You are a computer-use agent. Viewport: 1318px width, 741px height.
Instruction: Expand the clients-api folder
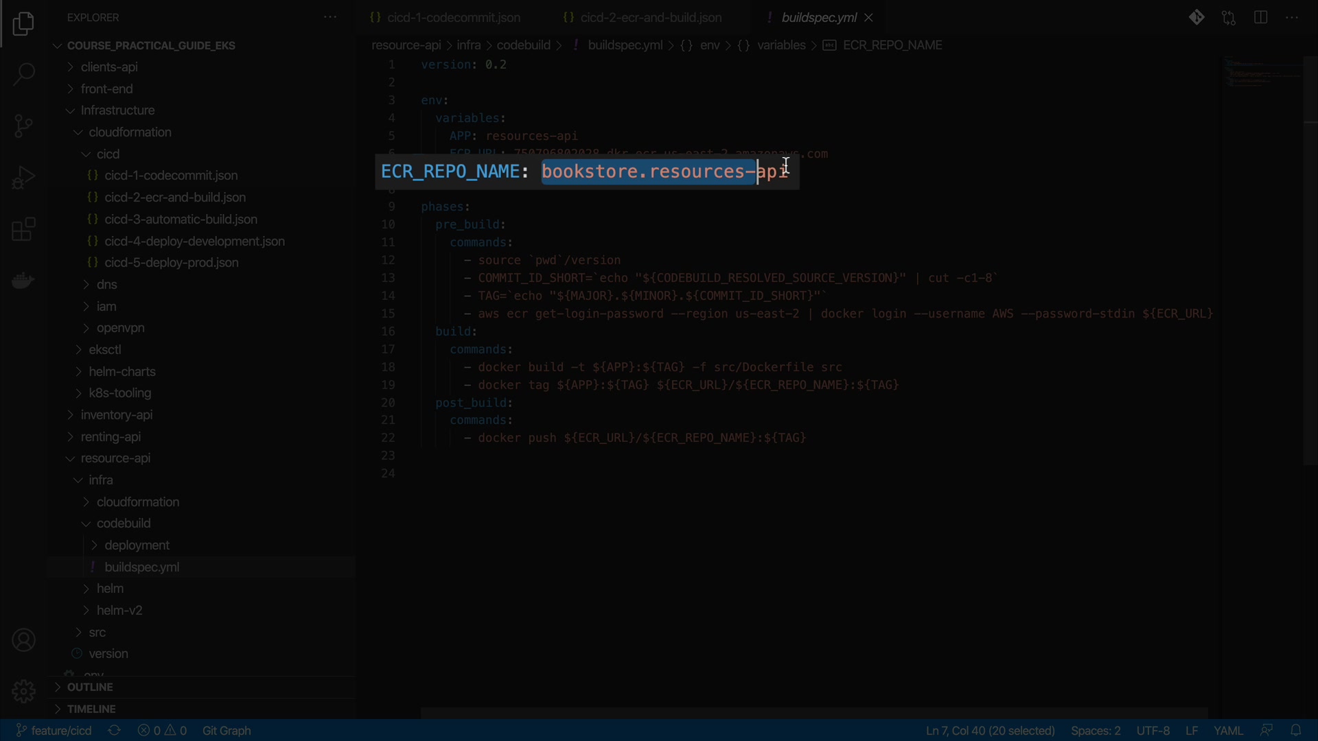tap(109, 67)
